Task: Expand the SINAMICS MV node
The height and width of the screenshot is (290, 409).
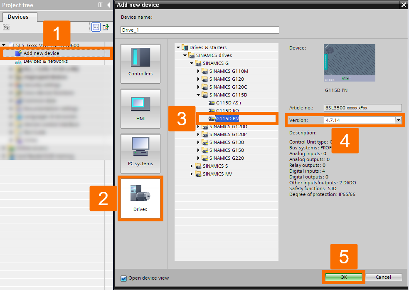Action: pos(192,174)
